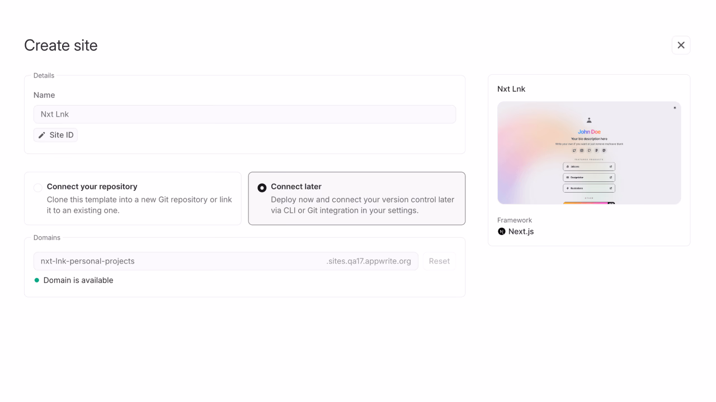Click the Next.js framework logo icon
This screenshot has width=716, height=402.
pyautogui.click(x=502, y=231)
